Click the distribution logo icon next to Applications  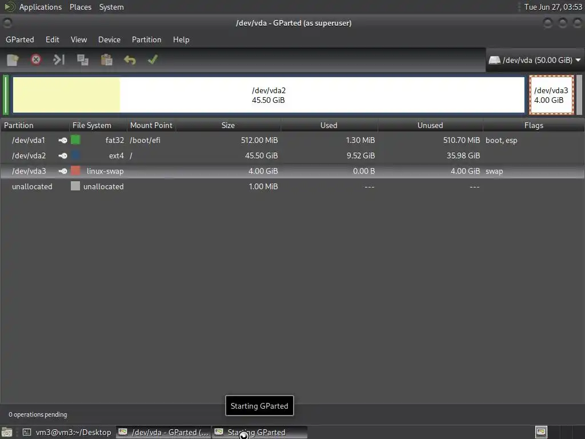pos(9,7)
